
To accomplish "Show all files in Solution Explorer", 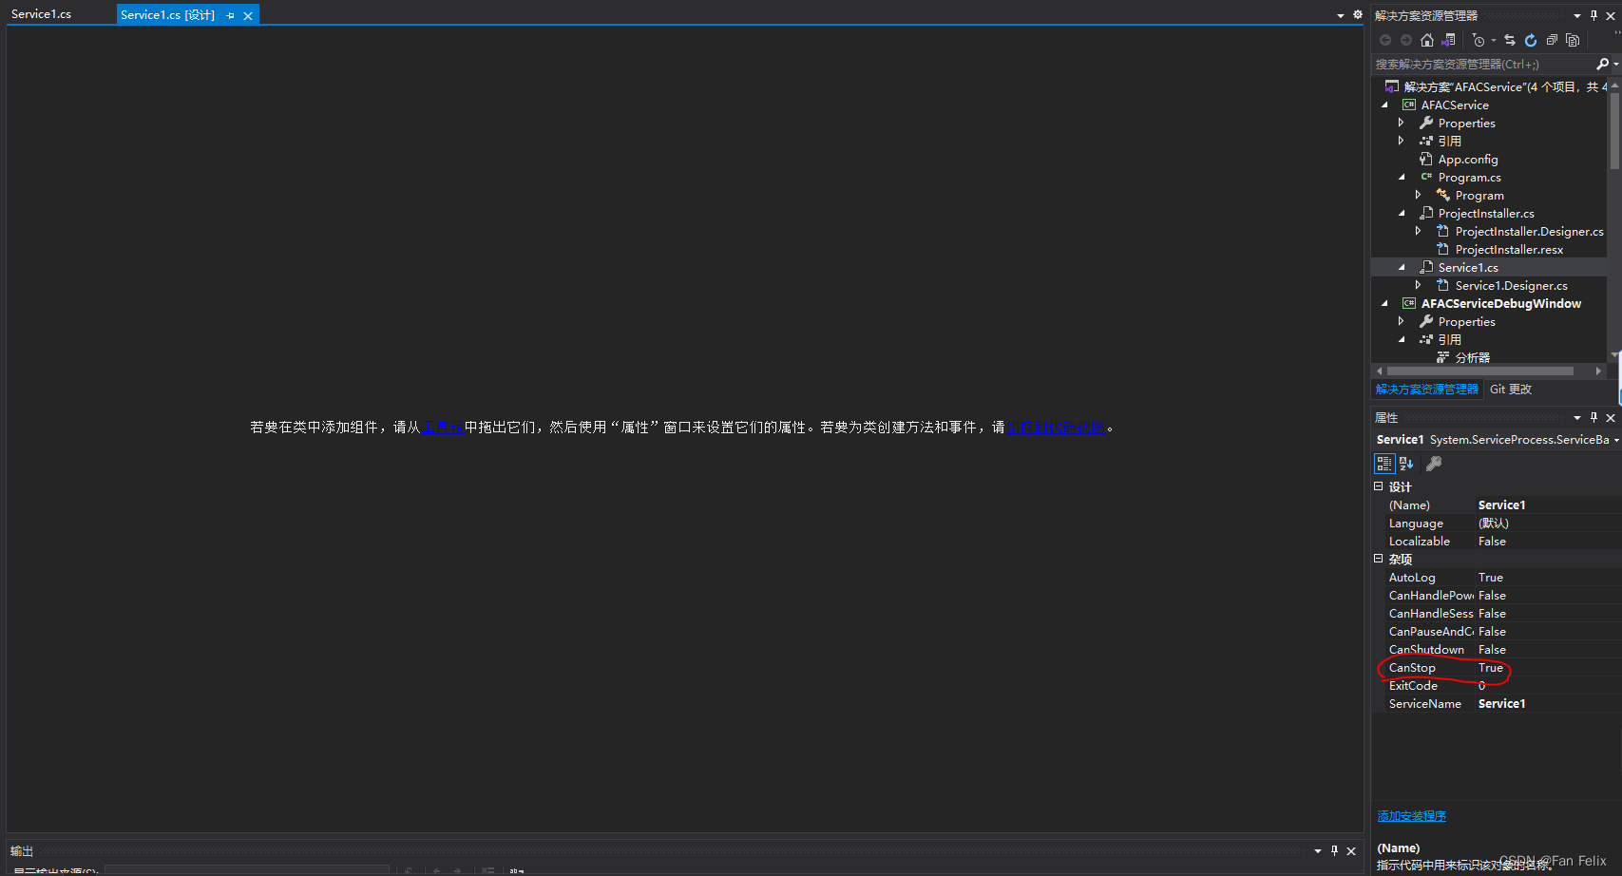I will coord(1573,40).
